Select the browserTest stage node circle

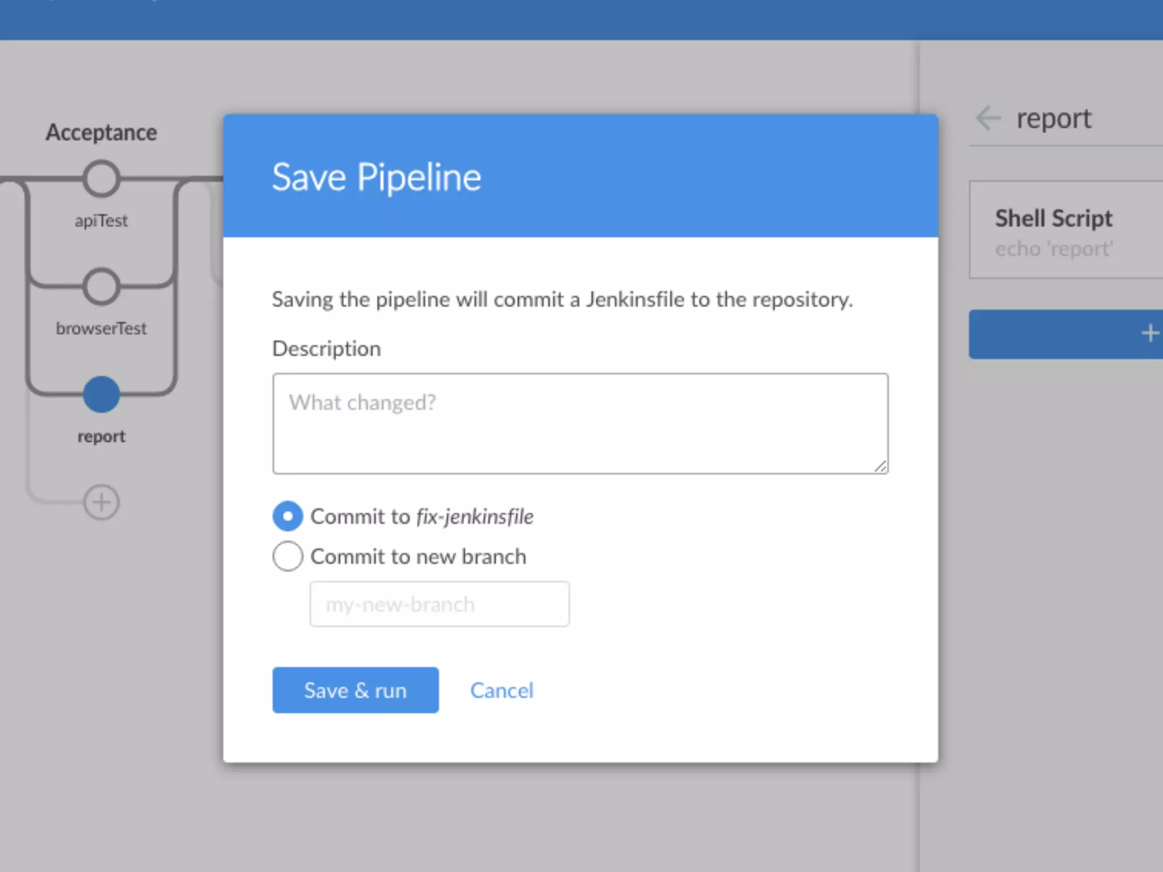pos(101,287)
